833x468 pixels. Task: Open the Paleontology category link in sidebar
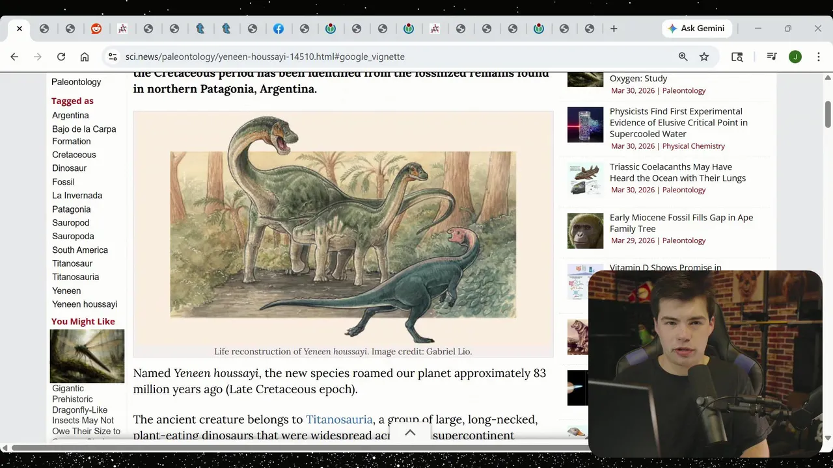tap(76, 82)
